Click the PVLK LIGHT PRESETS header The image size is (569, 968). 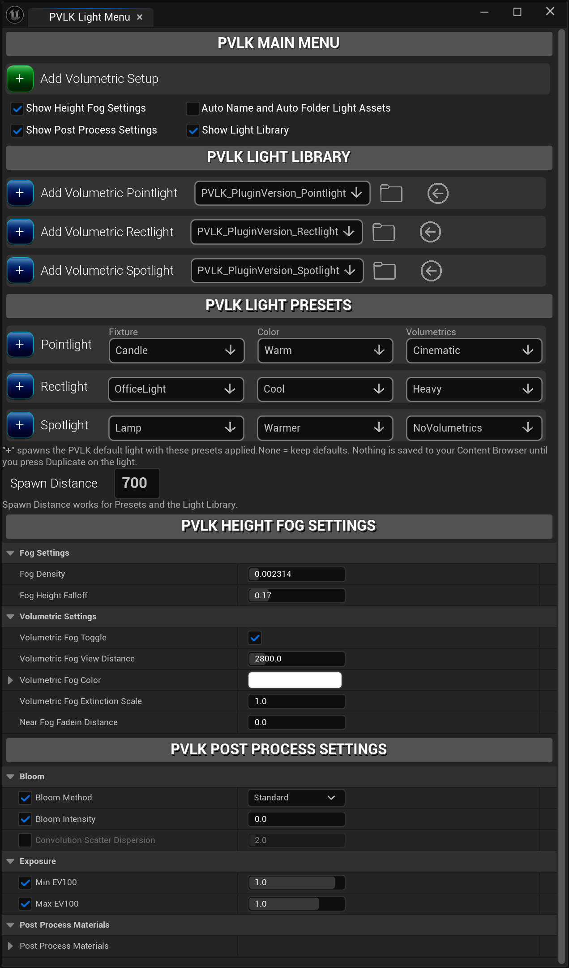(x=279, y=306)
